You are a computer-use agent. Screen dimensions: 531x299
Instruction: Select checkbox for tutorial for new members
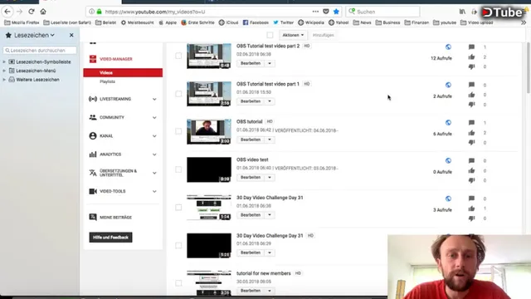click(x=178, y=282)
